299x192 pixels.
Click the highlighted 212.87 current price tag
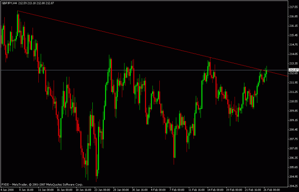(294, 70)
